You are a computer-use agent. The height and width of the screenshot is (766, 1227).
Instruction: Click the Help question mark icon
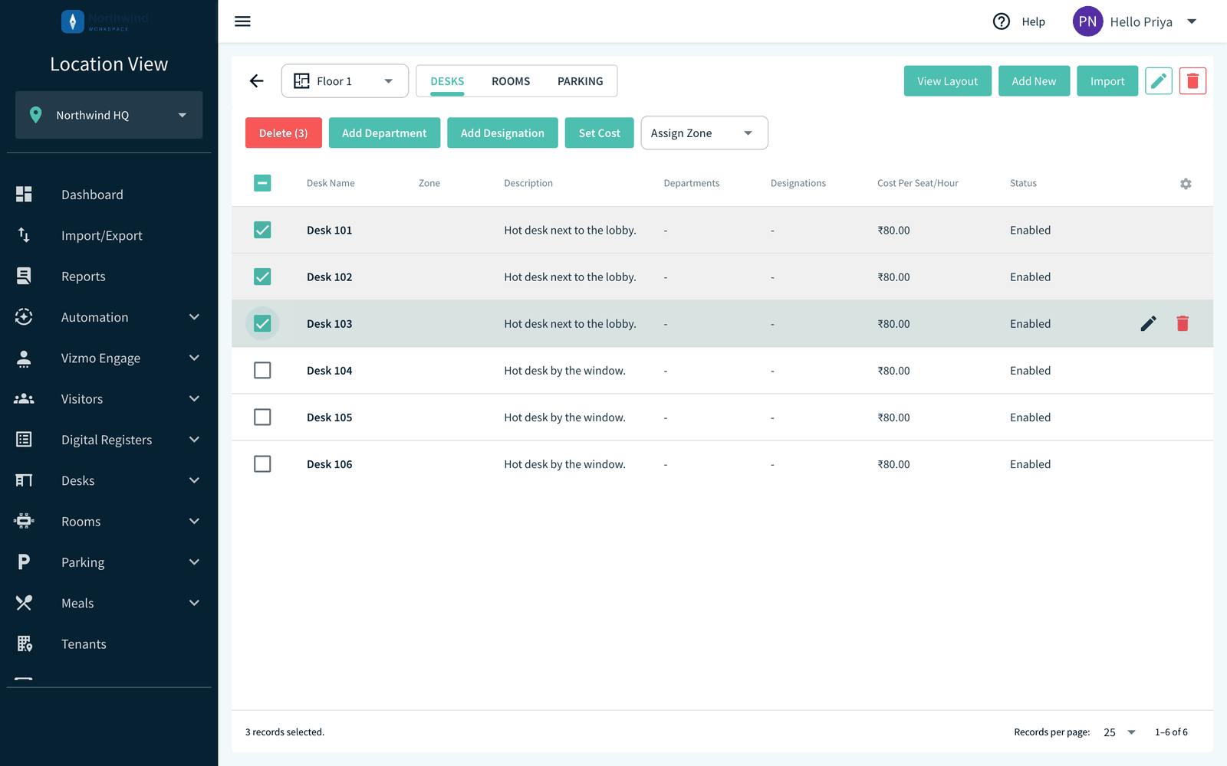click(x=1001, y=21)
